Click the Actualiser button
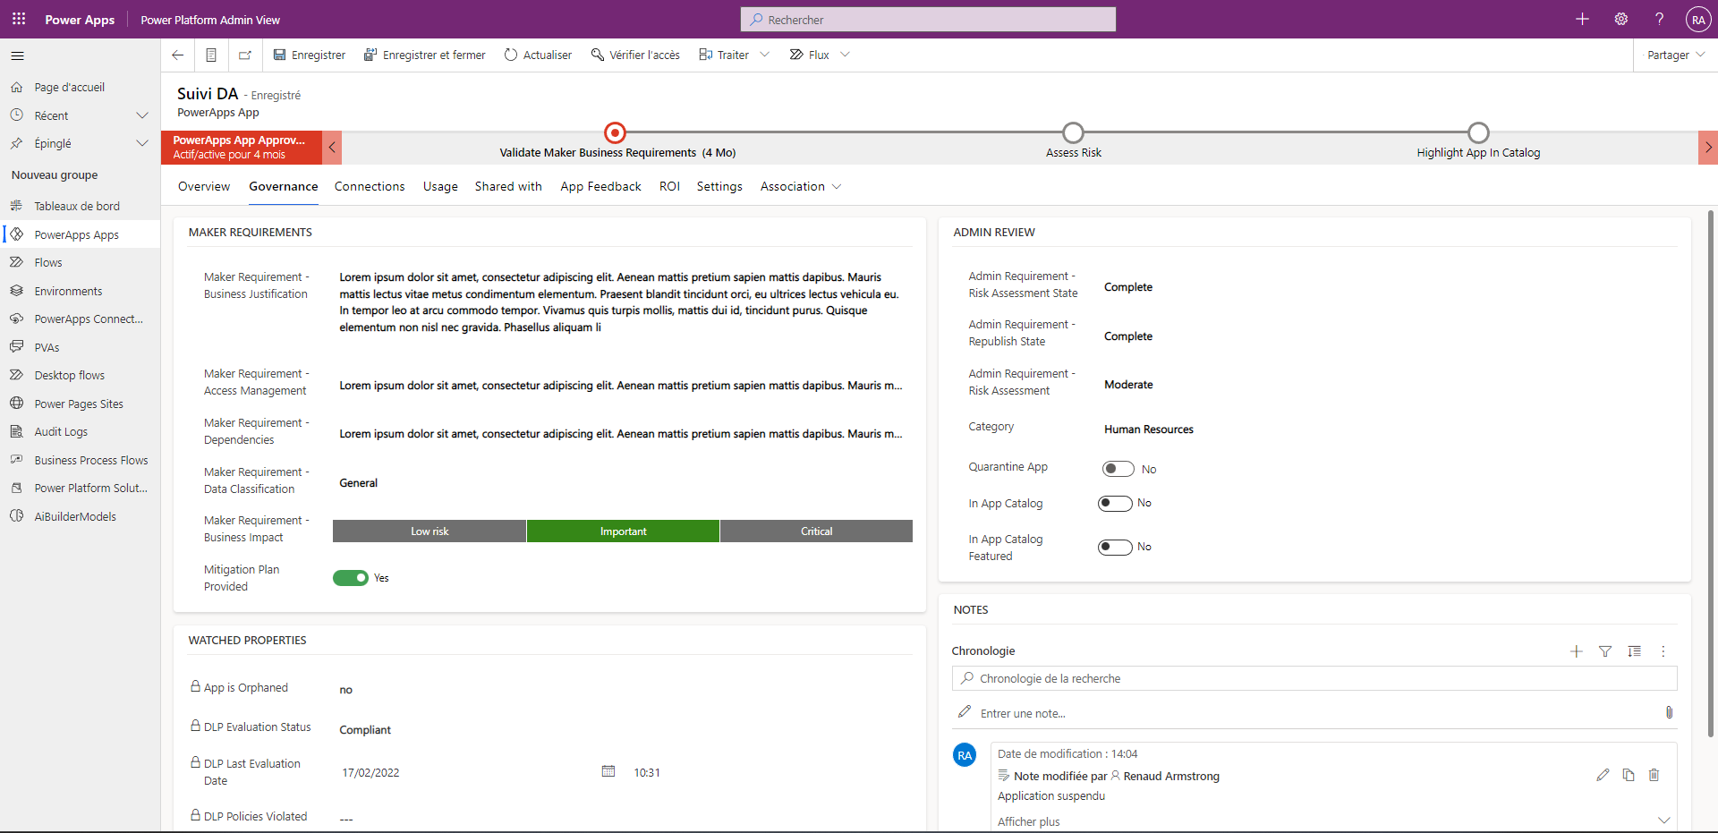The width and height of the screenshot is (1718, 833). (538, 55)
